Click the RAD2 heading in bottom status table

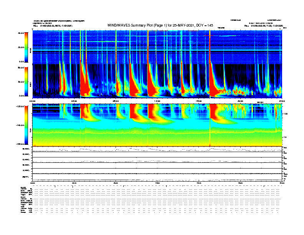[23, 187]
